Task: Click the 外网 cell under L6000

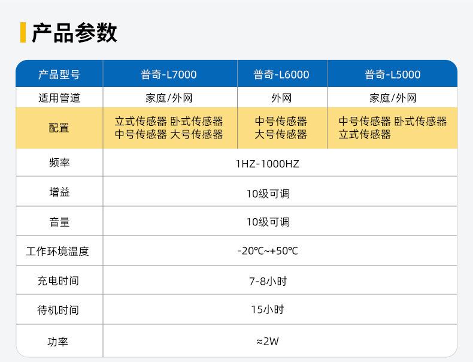Action: tap(281, 98)
